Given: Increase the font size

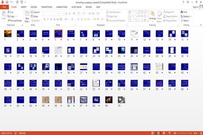Looking at the screenshot, I should (x=66, y=14).
